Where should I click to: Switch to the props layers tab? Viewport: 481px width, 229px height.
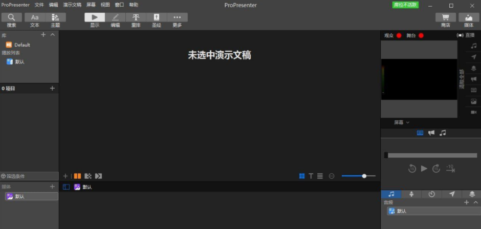pyautogui.click(x=472, y=194)
